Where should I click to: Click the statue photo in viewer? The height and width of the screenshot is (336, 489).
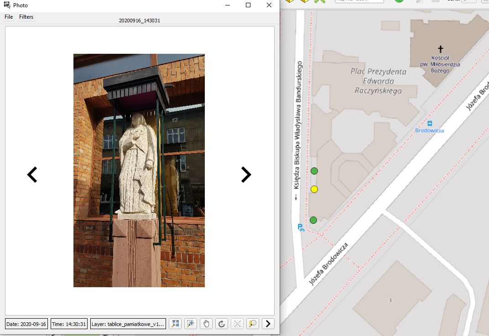click(139, 171)
